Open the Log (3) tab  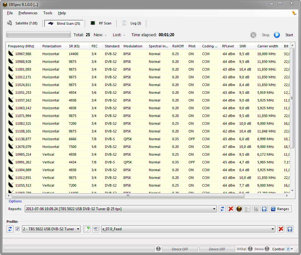132,23
